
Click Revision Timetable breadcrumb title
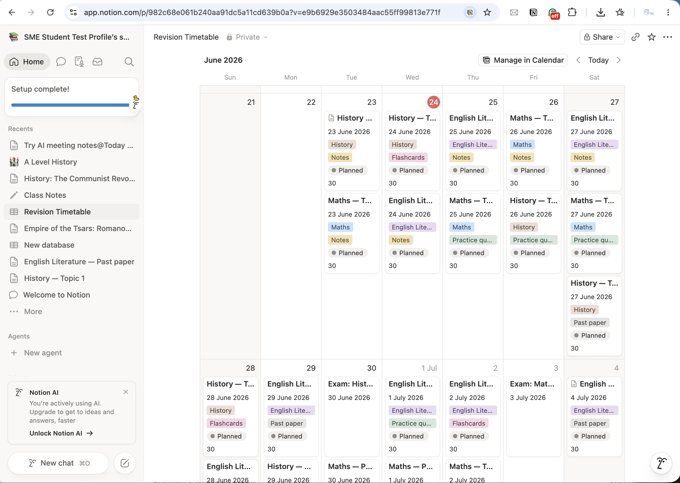[186, 37]
